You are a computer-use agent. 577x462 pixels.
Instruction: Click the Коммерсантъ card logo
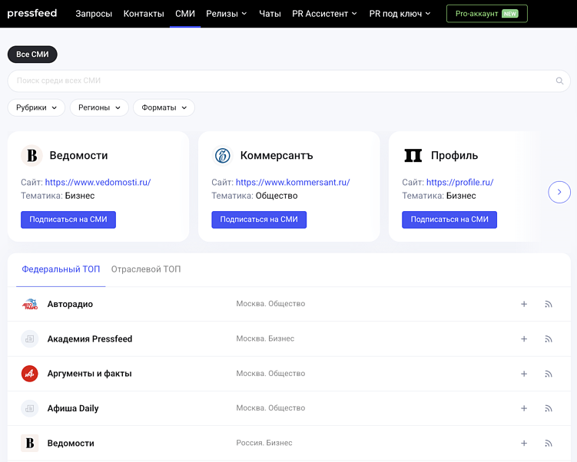point(222,156)
